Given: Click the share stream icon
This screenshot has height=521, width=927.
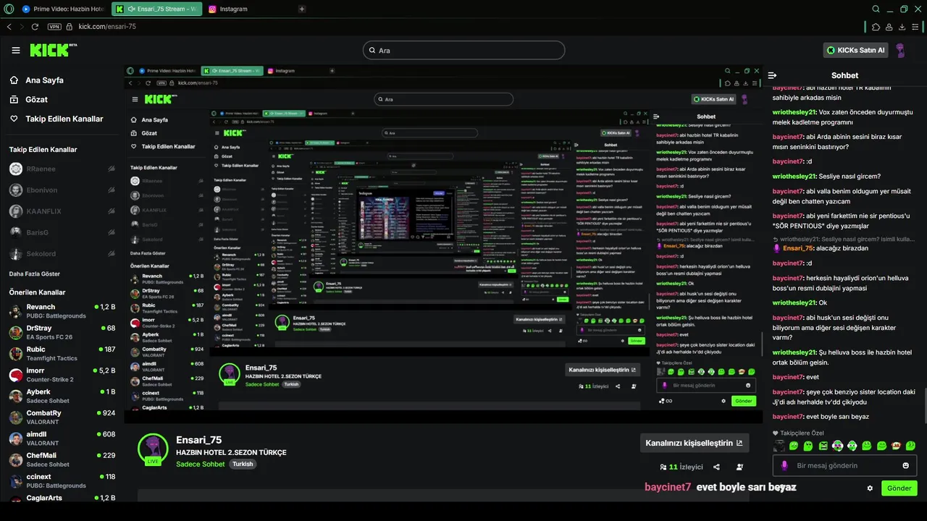Looking at the screenshot, I should pos(716,467).
